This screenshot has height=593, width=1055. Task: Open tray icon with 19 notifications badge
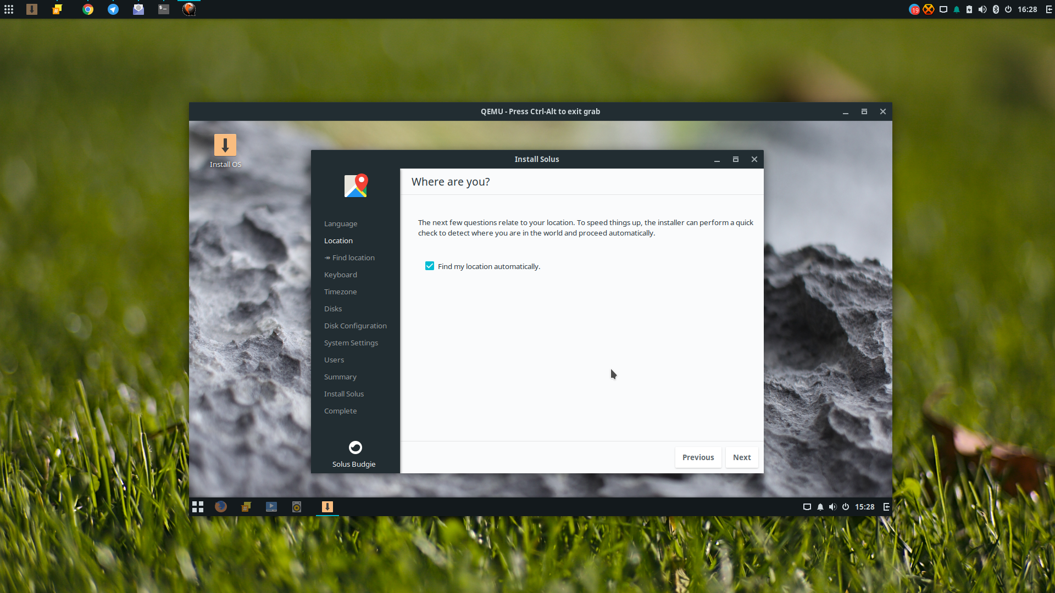(x=914, y=9)
